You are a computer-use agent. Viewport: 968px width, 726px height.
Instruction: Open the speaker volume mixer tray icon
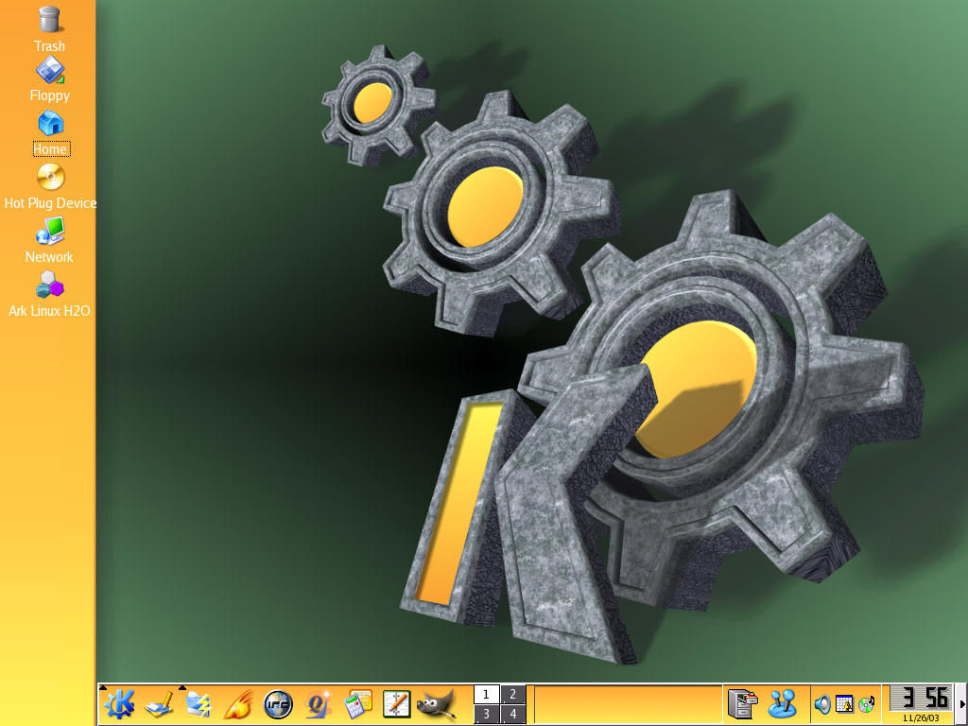tap(822, 704)
